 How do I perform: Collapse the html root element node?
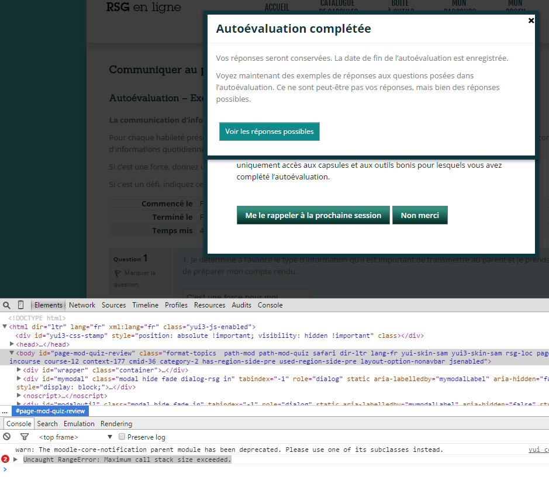[5, 327]
